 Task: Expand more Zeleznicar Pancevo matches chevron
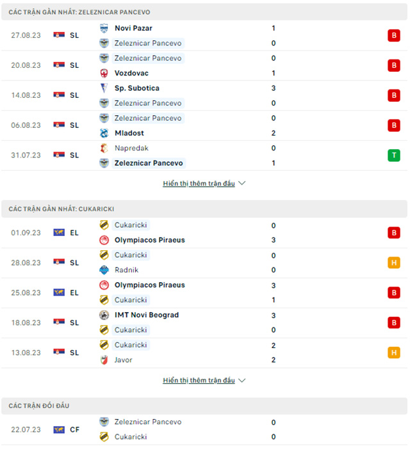[242, 184]
